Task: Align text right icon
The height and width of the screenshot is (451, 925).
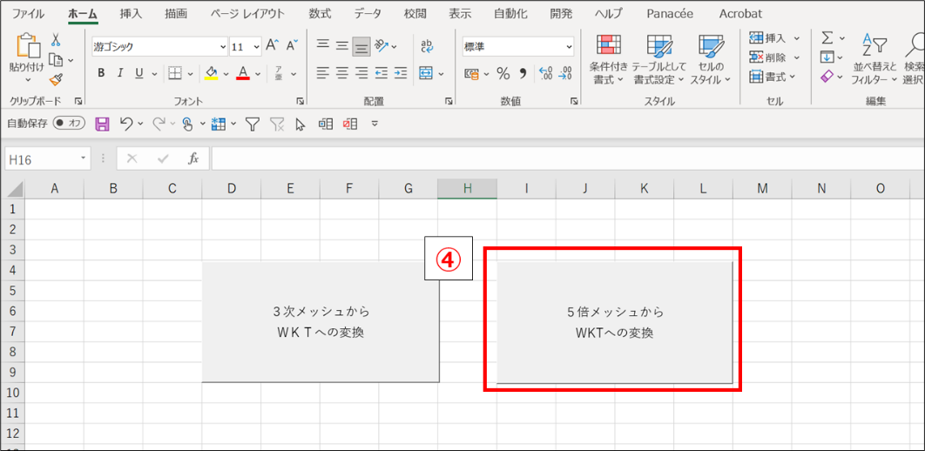Action: 361,73
